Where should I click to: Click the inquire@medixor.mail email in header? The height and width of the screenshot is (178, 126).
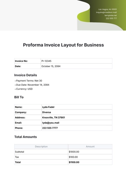[x=106, y=12]
